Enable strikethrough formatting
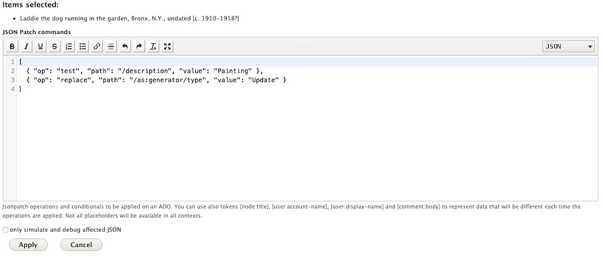 (55, 47)
